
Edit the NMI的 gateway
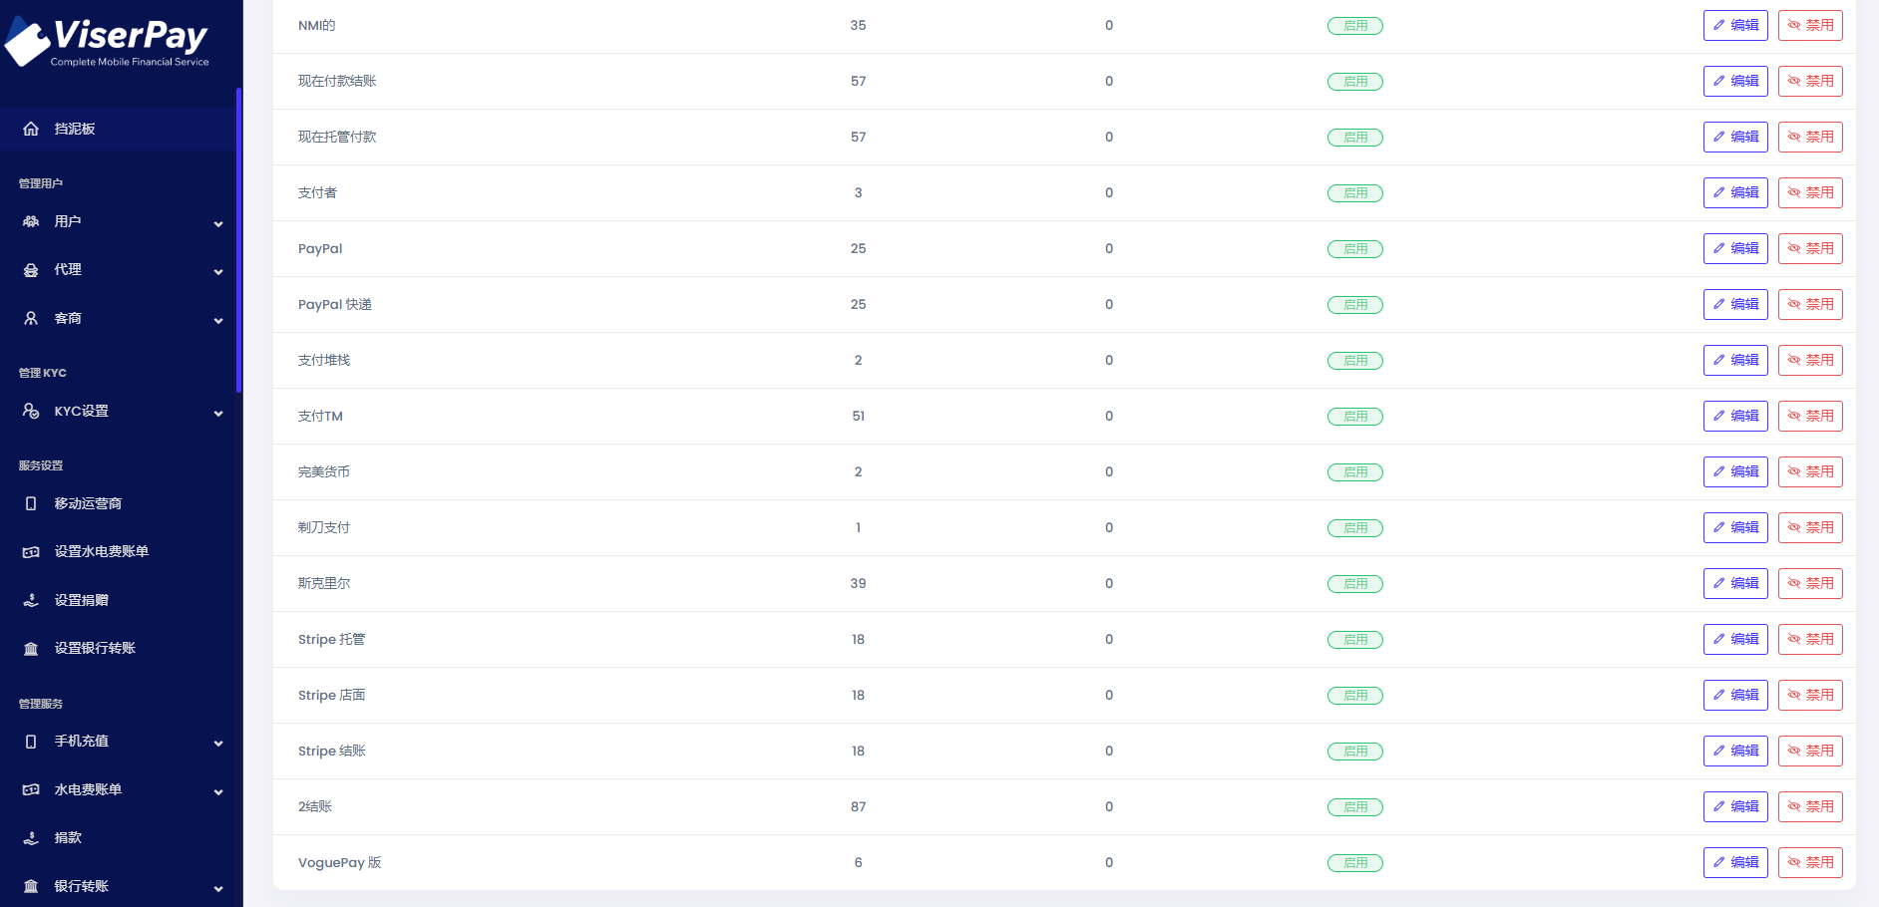point(1735,25)
